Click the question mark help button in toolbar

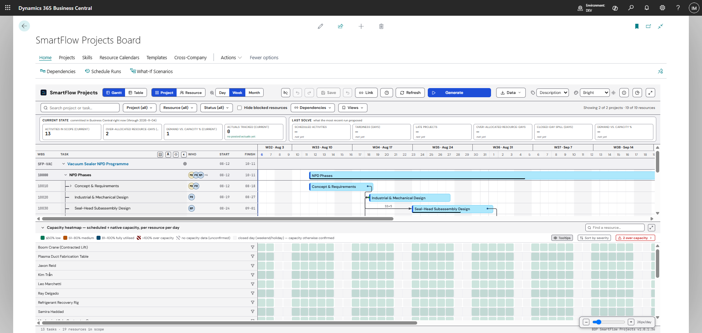[386, 93]
